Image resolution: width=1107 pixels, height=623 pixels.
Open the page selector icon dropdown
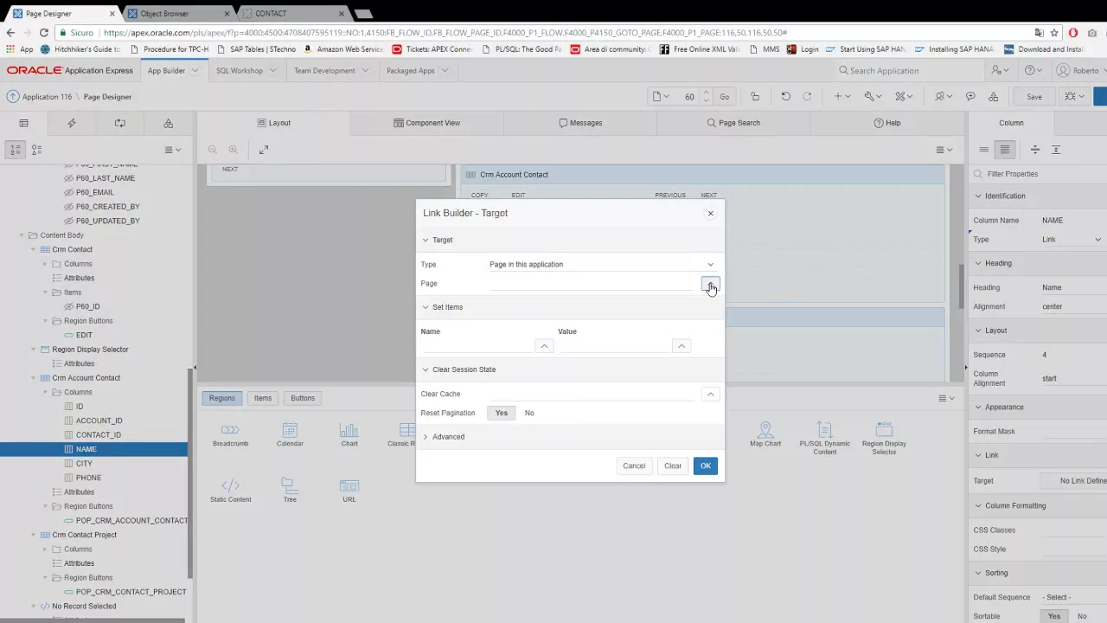[x=661, y=96]
